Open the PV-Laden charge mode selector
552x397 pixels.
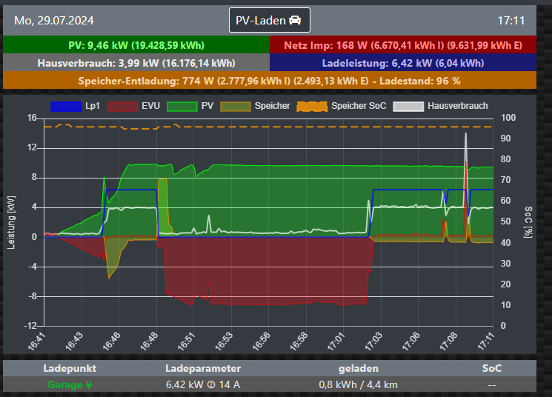(x=269, y=21)
